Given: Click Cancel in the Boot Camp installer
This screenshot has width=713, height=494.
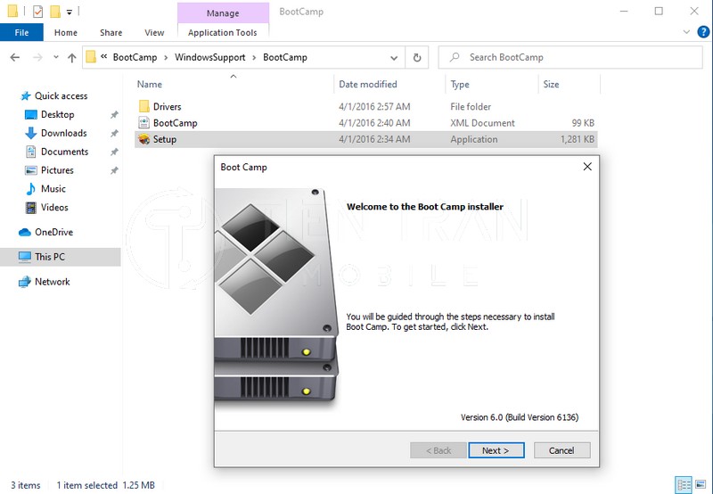Looking at the screenshot, I should tap(562, 450).
